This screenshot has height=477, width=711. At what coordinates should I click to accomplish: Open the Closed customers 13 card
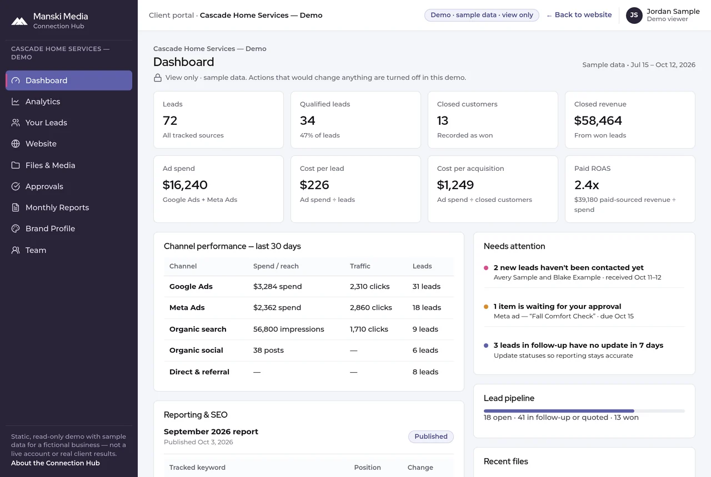coord(493,120)
